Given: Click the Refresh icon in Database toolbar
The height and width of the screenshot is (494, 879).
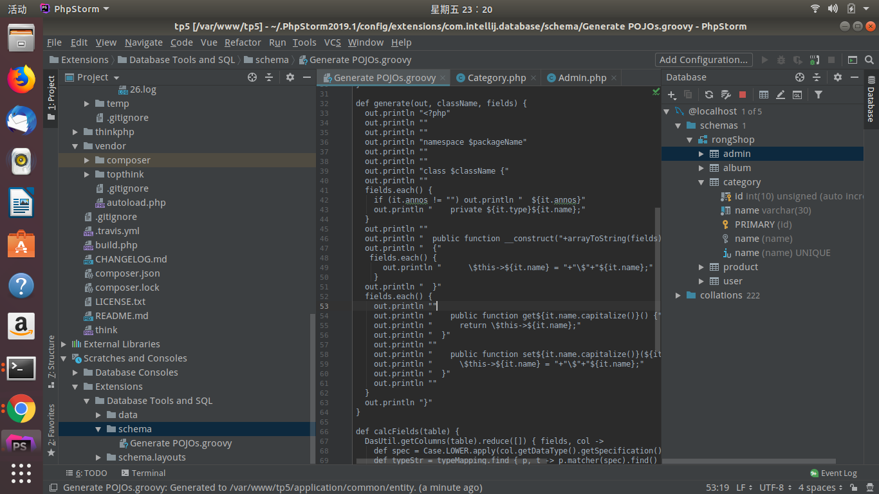Looking at the screenshot, I should [708, 95].
